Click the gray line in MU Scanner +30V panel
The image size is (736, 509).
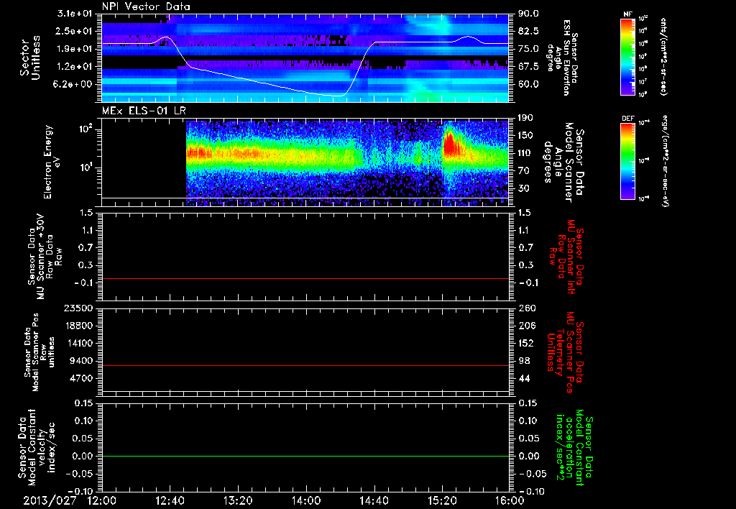pos(305,278)
